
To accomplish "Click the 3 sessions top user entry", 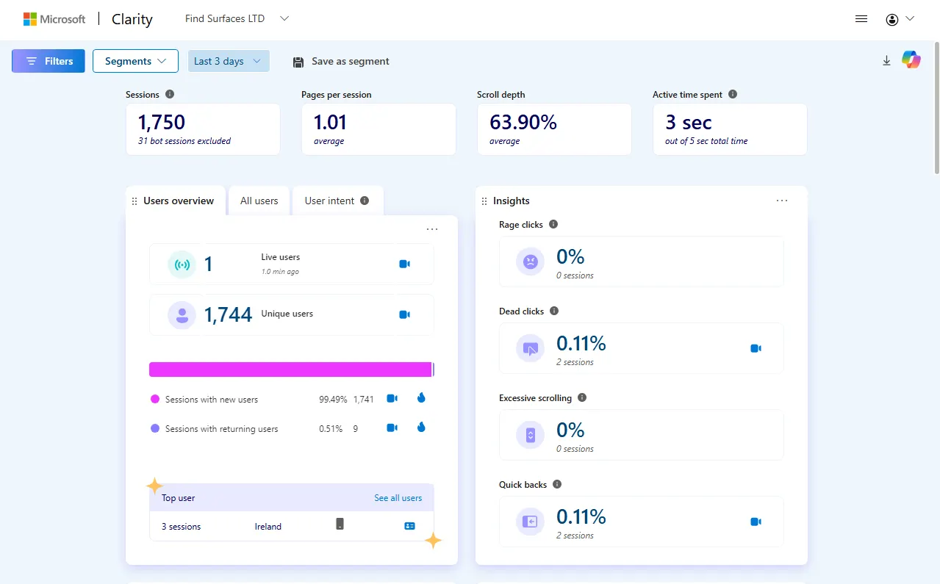I will [x=182, y=527].
